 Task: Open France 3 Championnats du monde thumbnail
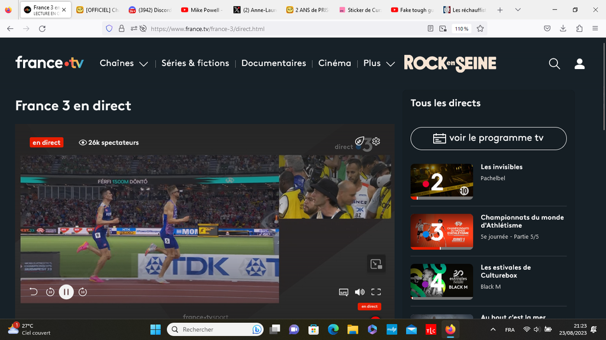pos(441,231)
